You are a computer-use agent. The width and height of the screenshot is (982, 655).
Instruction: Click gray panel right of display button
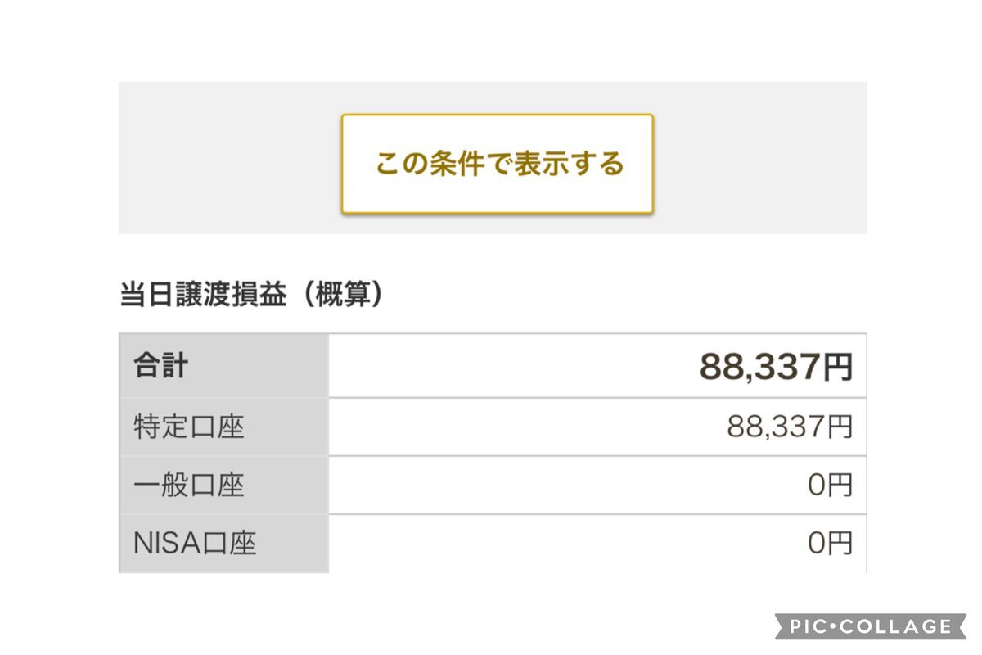(760, 158)
